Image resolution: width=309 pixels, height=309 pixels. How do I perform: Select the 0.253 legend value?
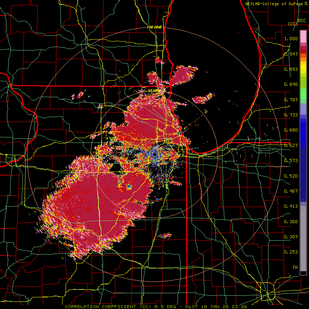(x=291, y=252)
